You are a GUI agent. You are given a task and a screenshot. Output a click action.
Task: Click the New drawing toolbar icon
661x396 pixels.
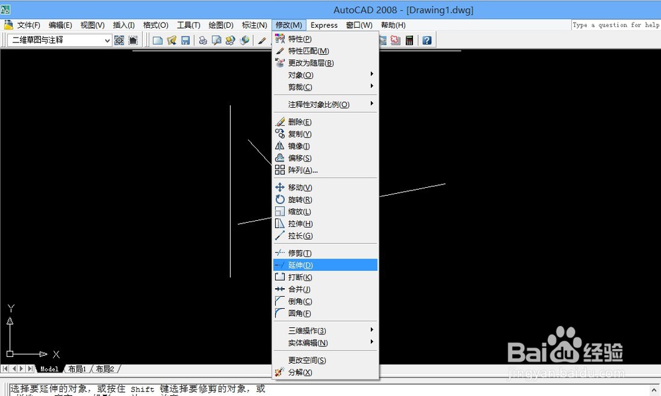coord(158,40)
